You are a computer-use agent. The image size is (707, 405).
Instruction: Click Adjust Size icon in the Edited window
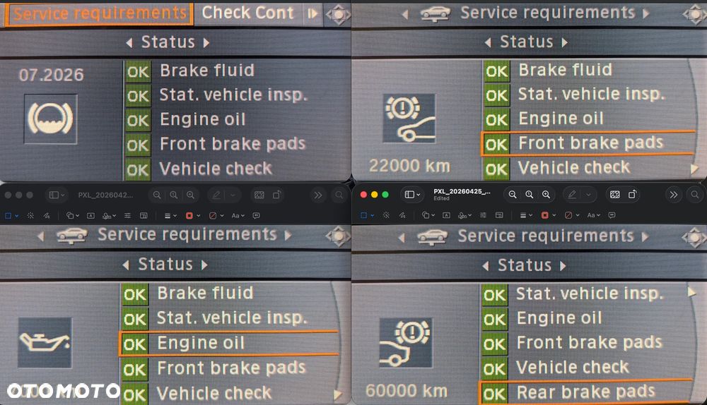click(x=499, y=215)
